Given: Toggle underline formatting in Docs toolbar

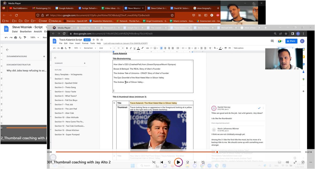Looking at the screenshot, I should point(134,48).
